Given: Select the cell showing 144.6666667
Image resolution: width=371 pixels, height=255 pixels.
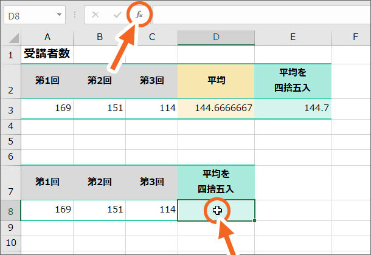Looking at the screenshot, I should coord(216,109).
